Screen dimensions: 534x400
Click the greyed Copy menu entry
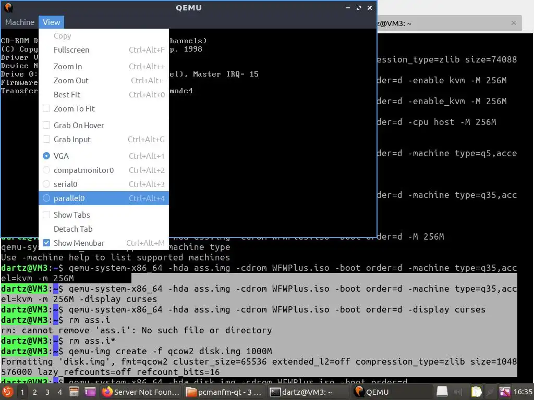point(104,36)
